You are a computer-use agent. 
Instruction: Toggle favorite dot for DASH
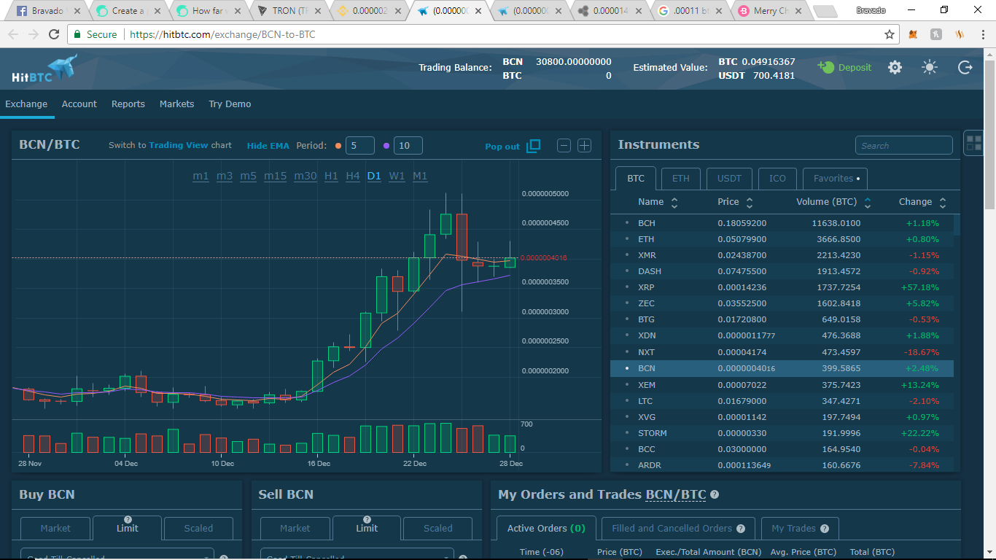tap(626, 271)
